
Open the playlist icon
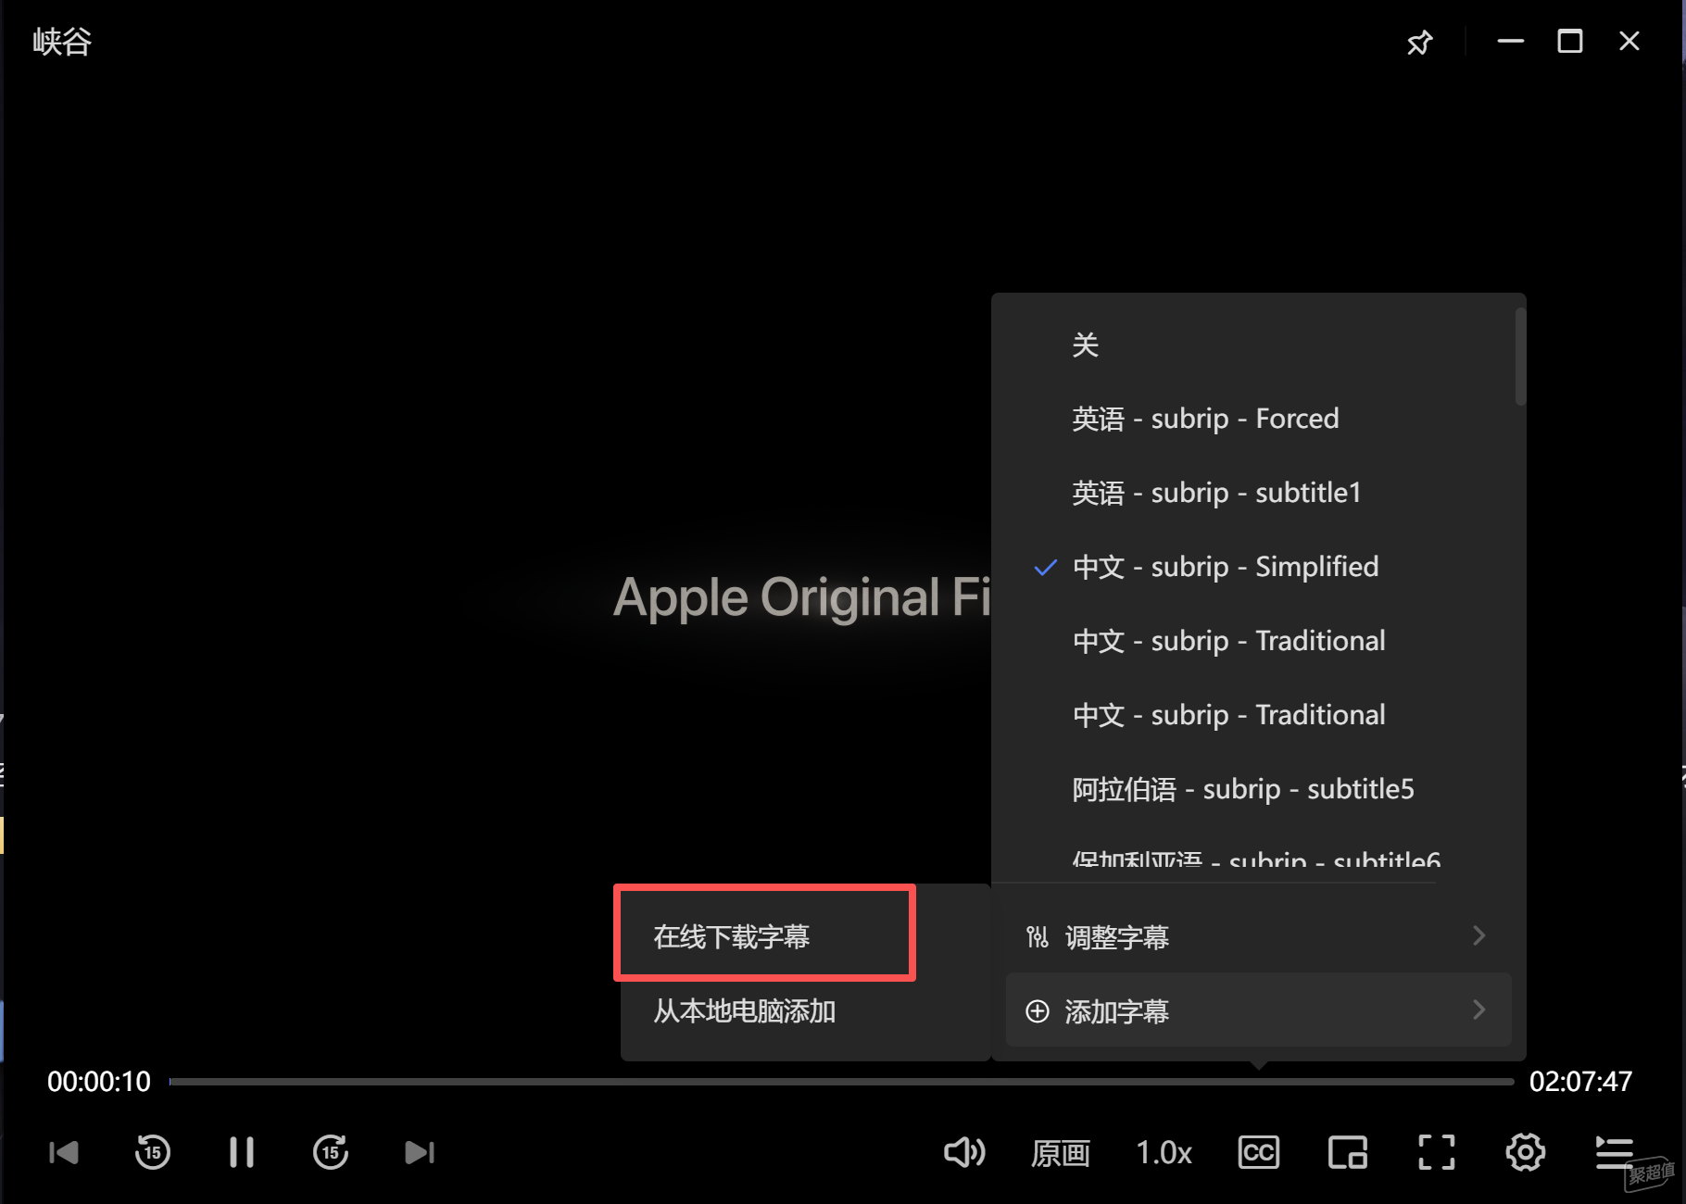click(x=1614, y=1152)
